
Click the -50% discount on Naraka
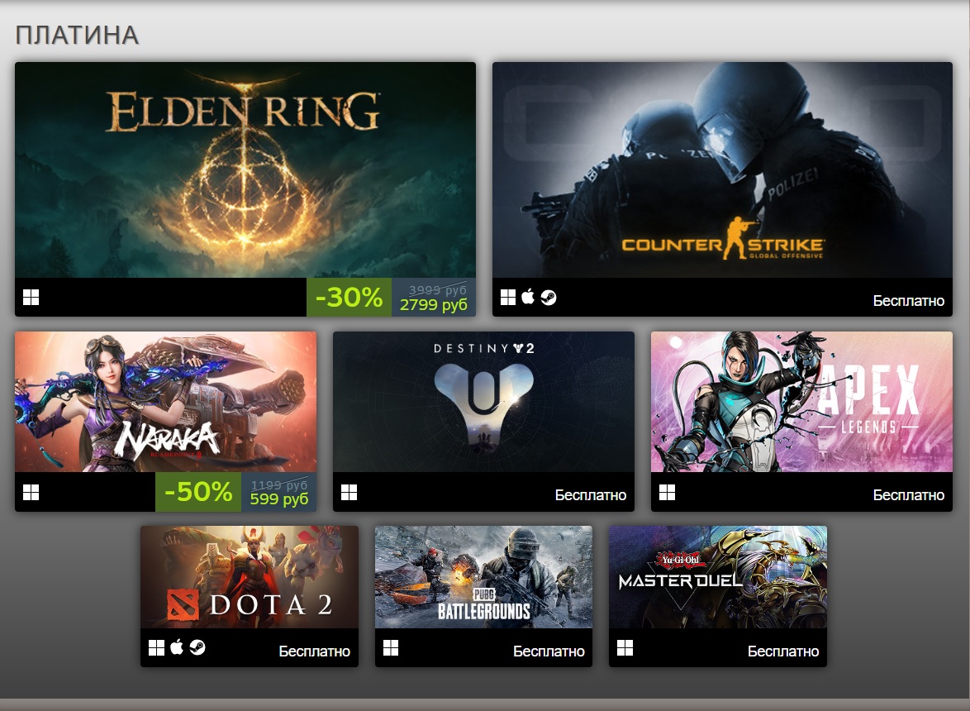[198, 492]
